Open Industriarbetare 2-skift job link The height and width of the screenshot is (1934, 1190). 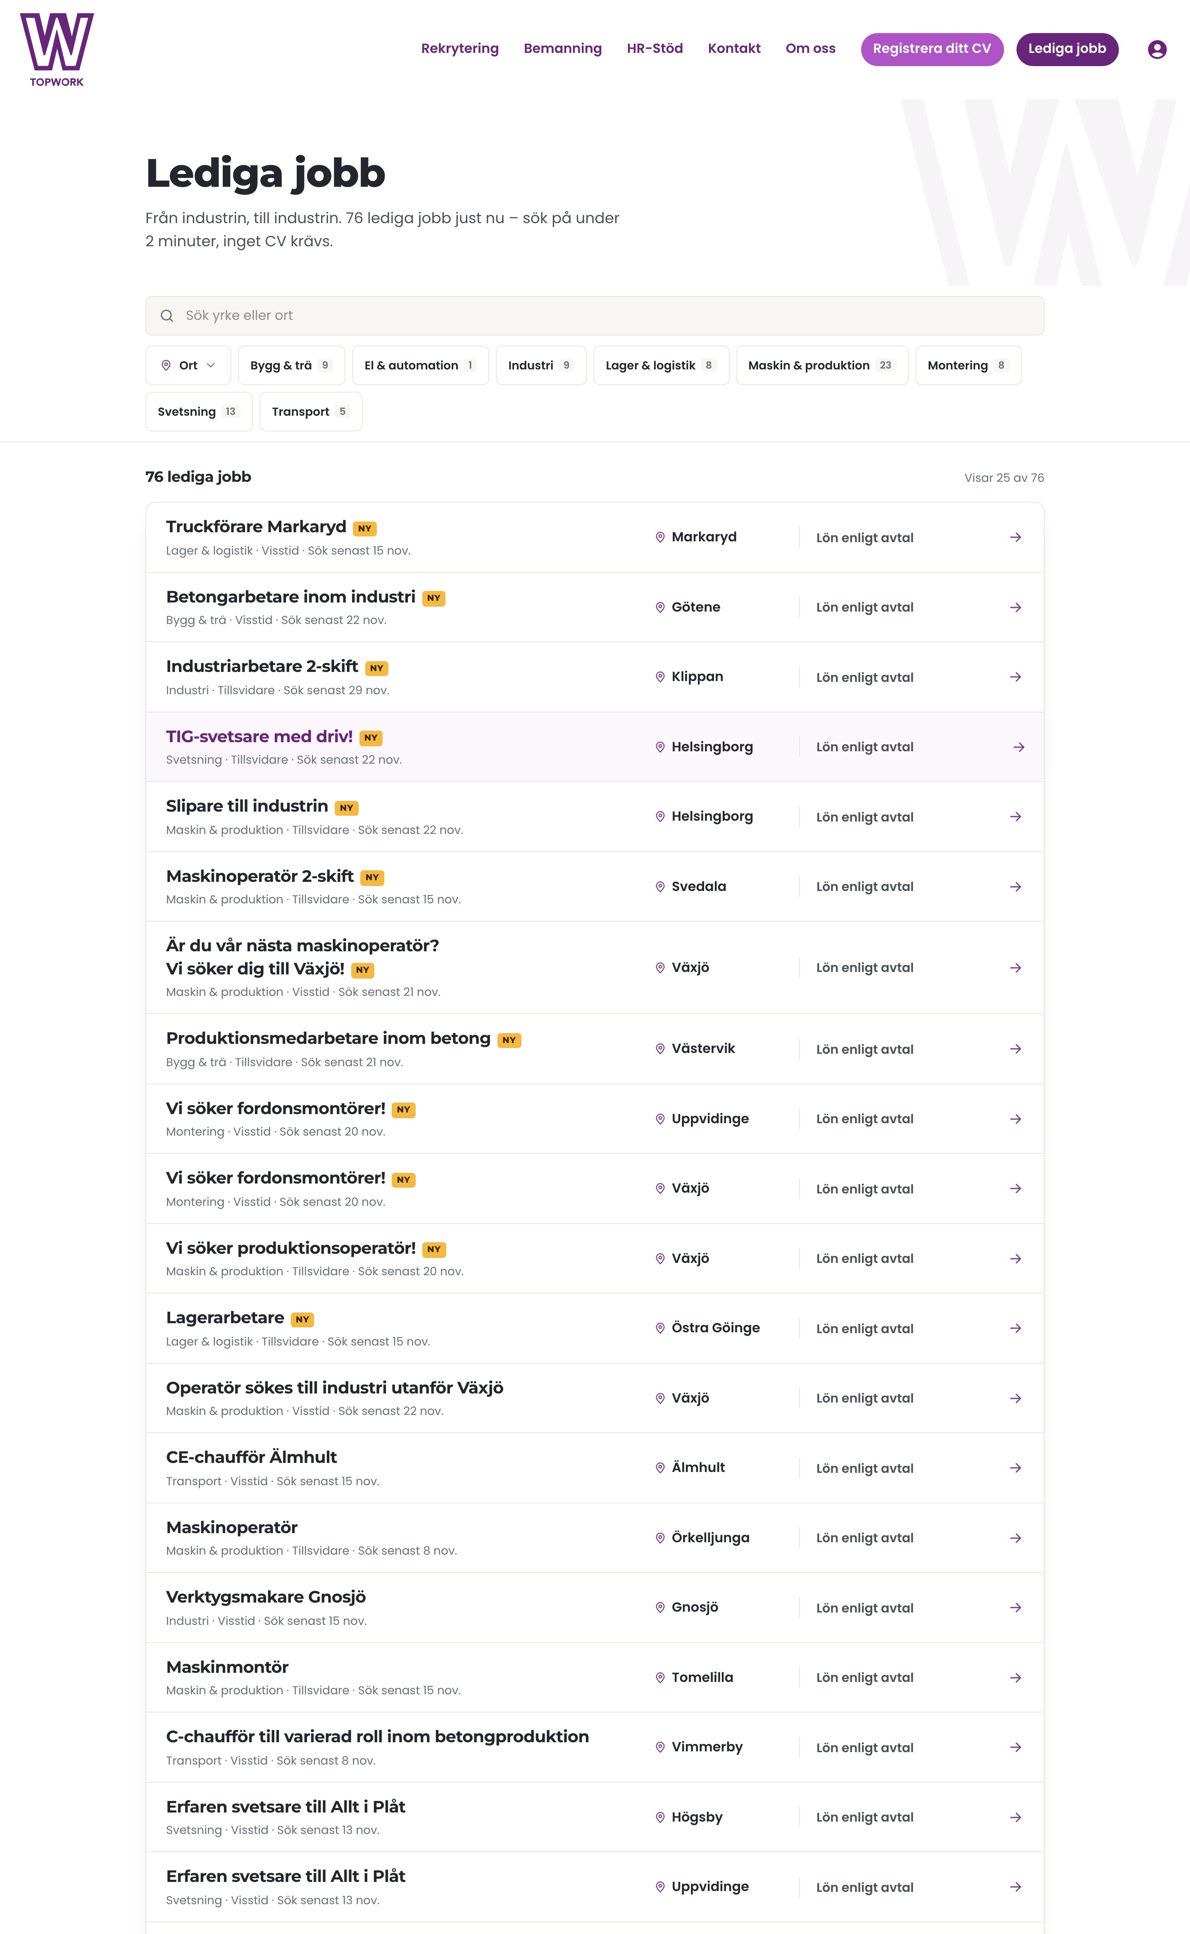[x=262, y=667]
